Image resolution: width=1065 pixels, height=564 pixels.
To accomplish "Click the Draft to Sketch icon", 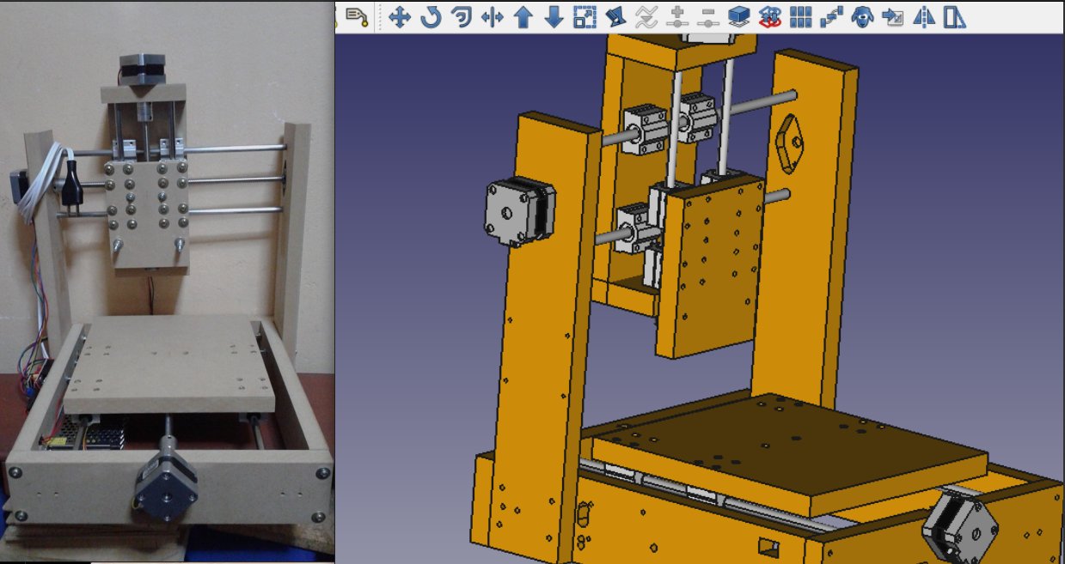I will pyautogui.click(x=770, y=16).
